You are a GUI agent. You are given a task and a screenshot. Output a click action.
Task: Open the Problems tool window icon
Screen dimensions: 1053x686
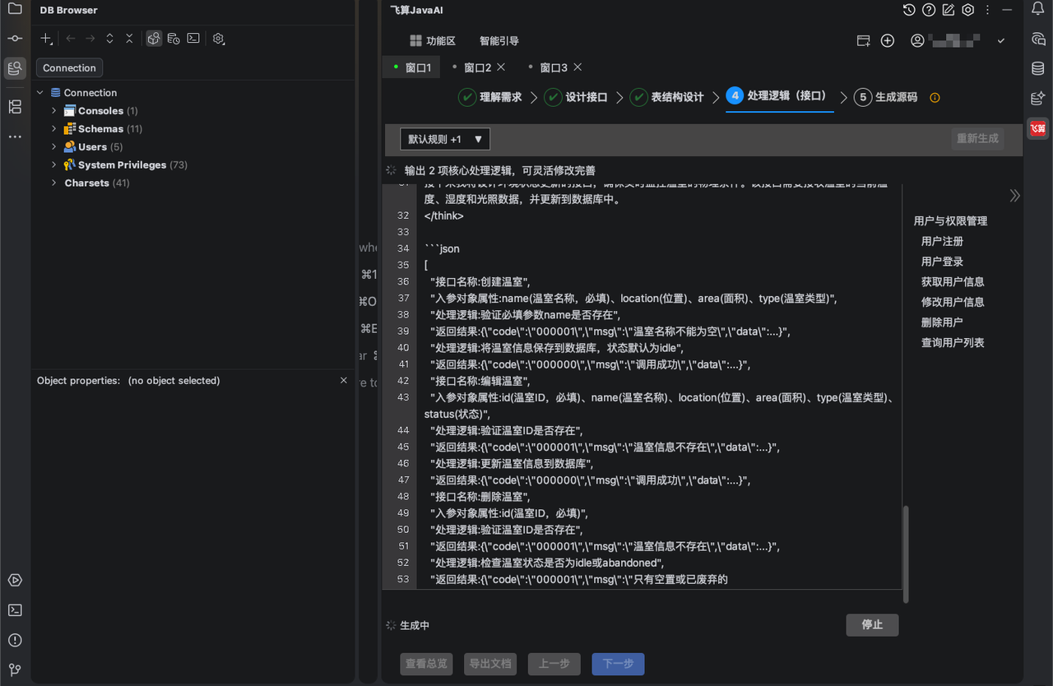(x=15, y=640)
